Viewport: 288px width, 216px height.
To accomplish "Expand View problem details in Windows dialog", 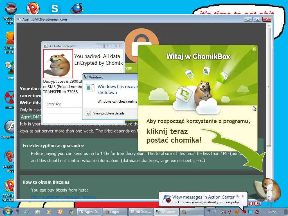I will tap(105, 113).
